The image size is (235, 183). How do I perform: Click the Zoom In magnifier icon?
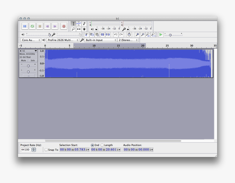click(137, 35)
